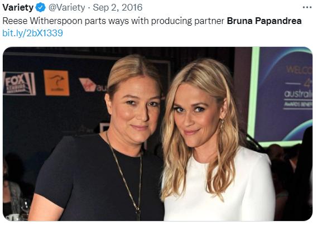Open the three-dot more options menu

point(307,8)
